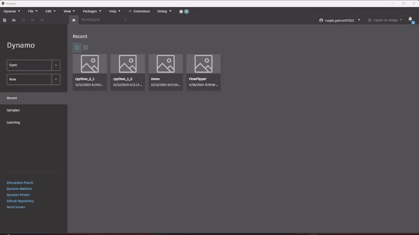Switch Recent files to grid view
The height and width of the screenshot is (235, 419).
(77, 48)
